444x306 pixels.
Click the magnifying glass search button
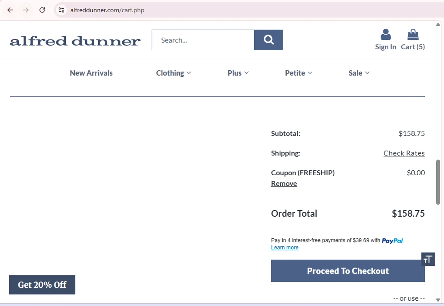coord(268,40)
